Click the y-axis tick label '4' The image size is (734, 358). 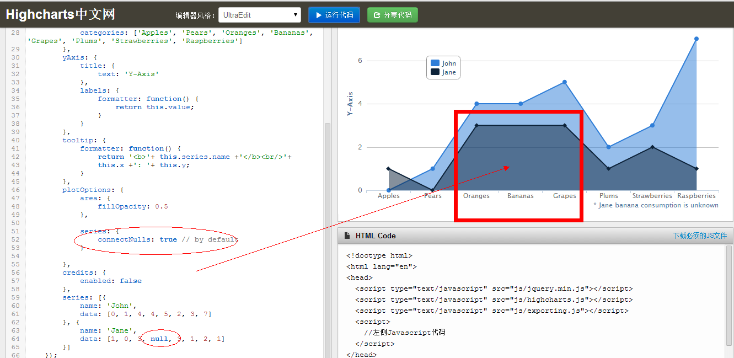360,104
